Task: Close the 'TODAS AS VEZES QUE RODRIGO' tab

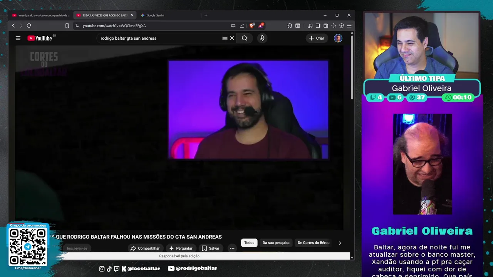Action: click(132, 15)
